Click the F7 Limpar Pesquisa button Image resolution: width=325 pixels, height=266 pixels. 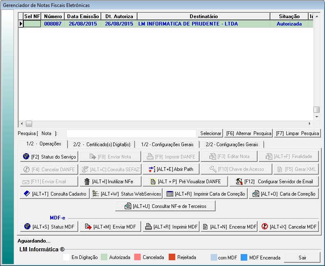point(297,133)
